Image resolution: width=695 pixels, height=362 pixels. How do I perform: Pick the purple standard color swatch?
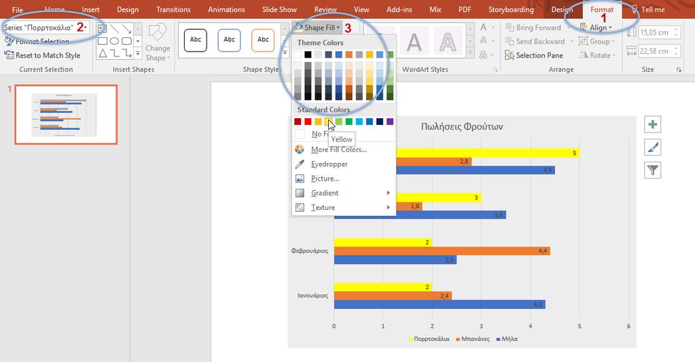pos(390,122)
